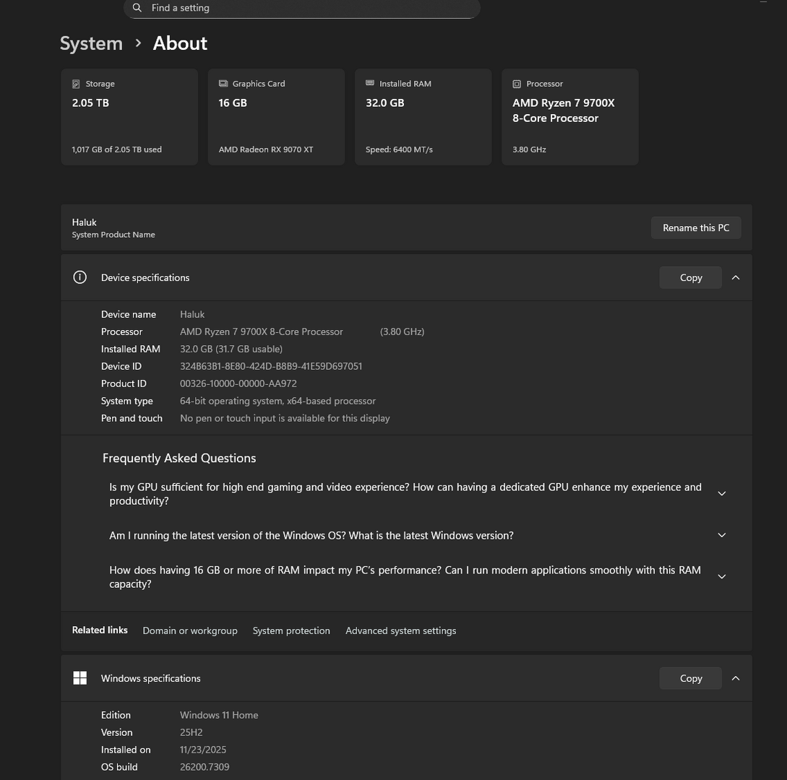Expand the 16 GB RAM FAQ question

tap(721, 577)
